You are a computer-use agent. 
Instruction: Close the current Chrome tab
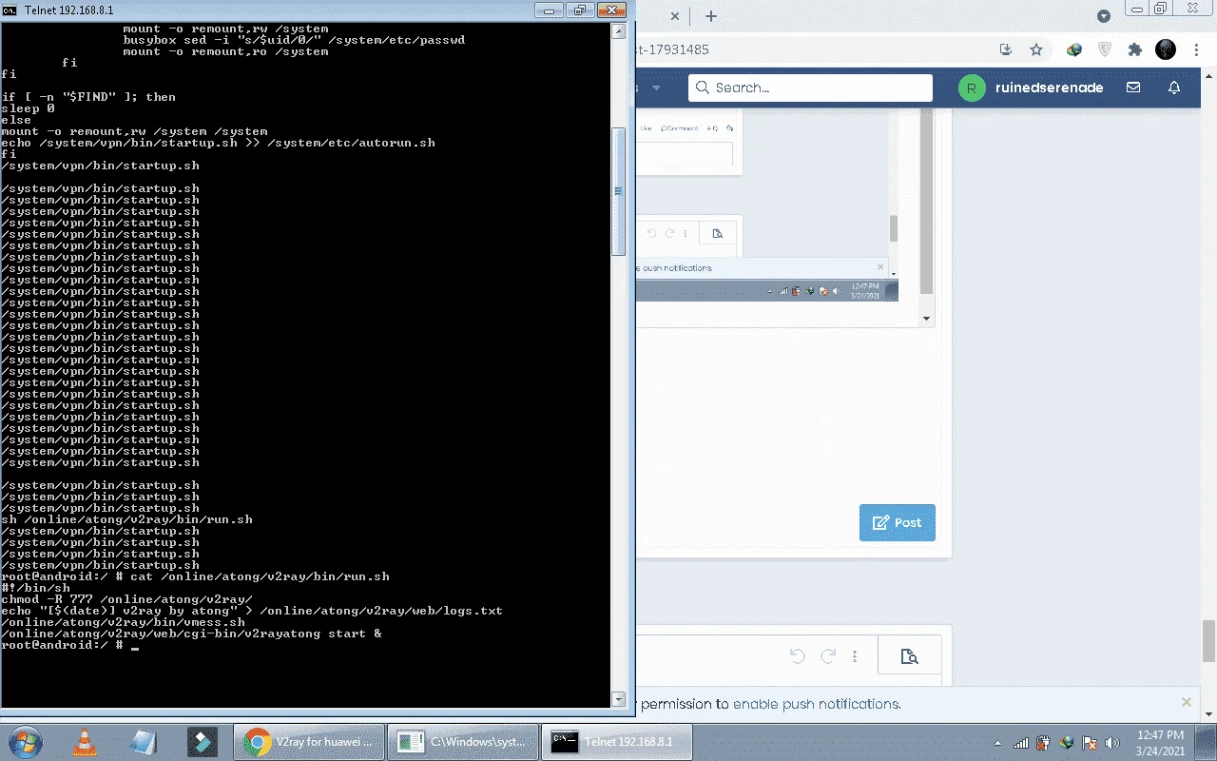(x=675, y=16)
